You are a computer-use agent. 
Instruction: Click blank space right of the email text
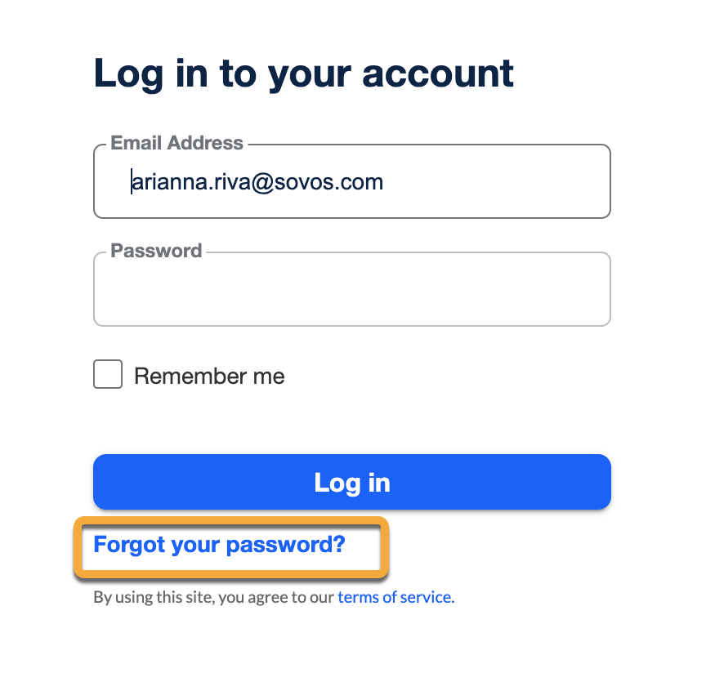click(498, 181)
